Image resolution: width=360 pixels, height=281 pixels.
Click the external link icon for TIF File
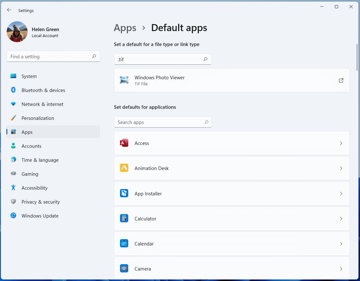(x=341, y=80)
